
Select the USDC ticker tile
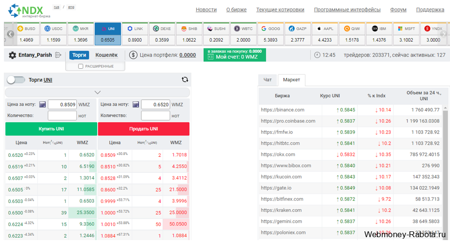[54, 34]
